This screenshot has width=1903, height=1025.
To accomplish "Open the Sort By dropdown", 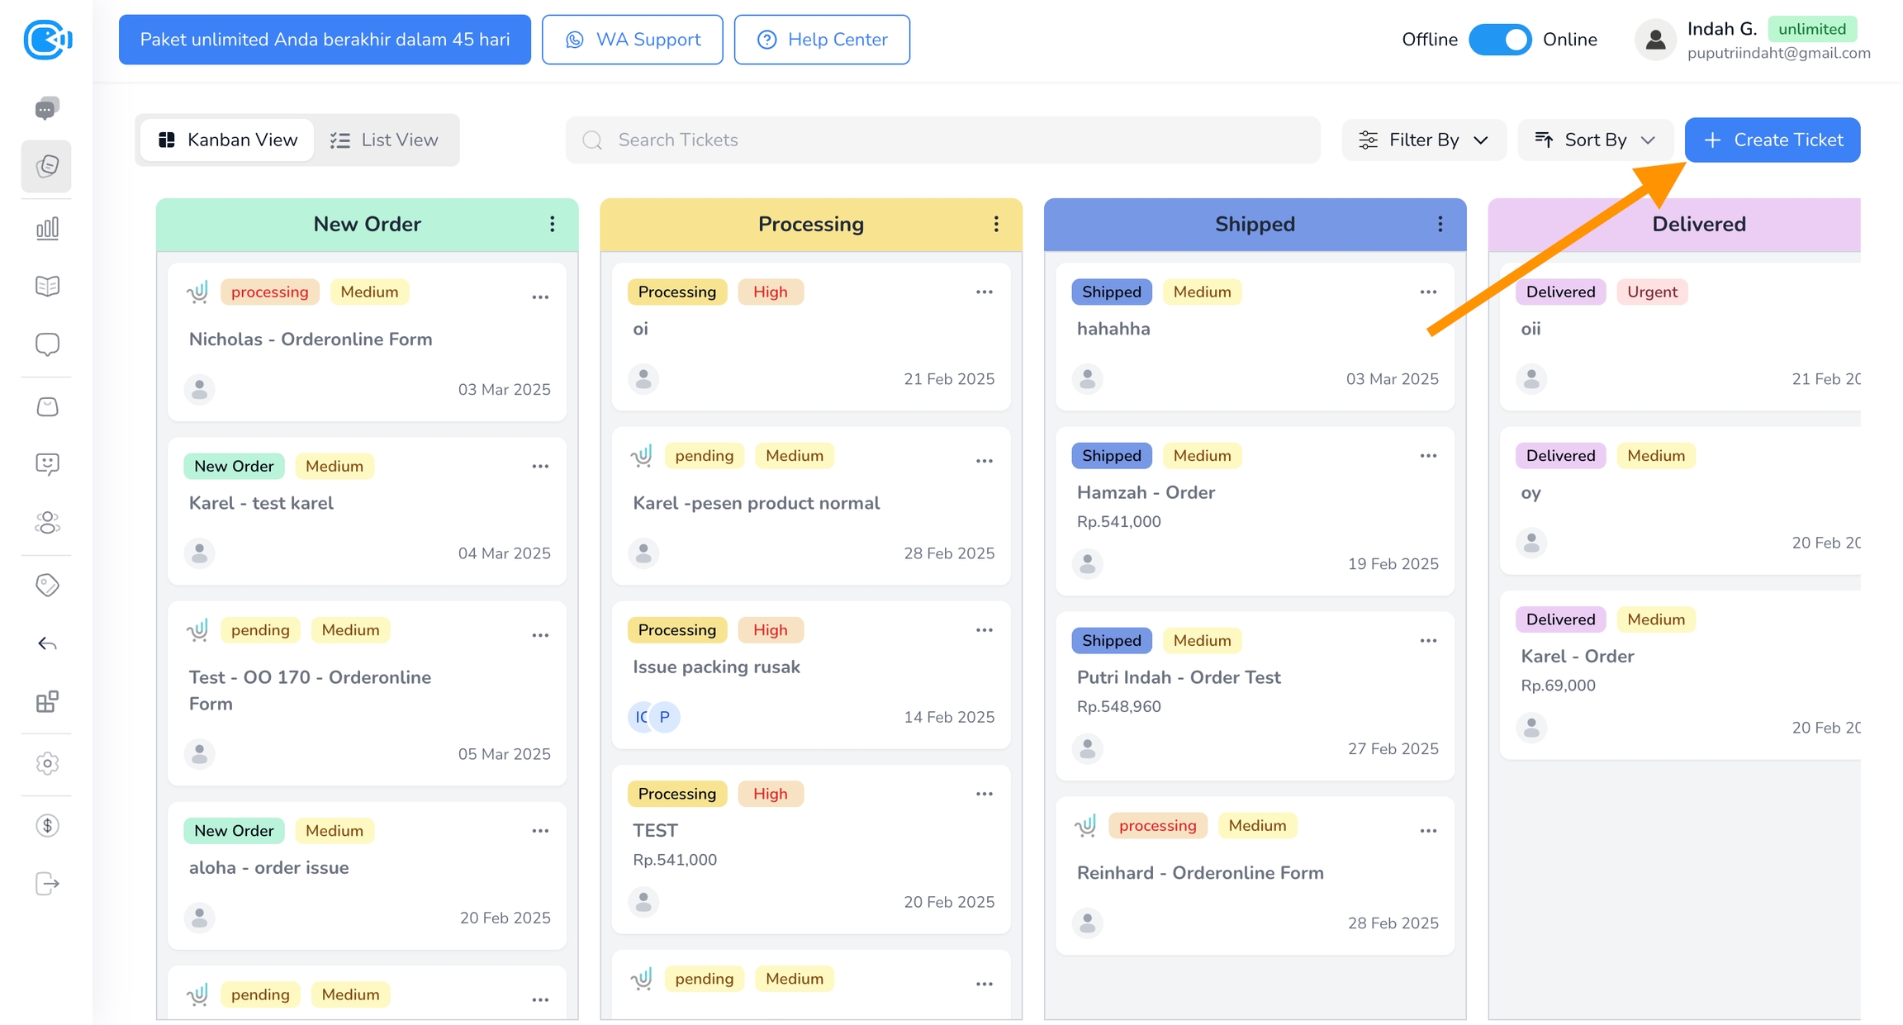I will [1594, 140].
